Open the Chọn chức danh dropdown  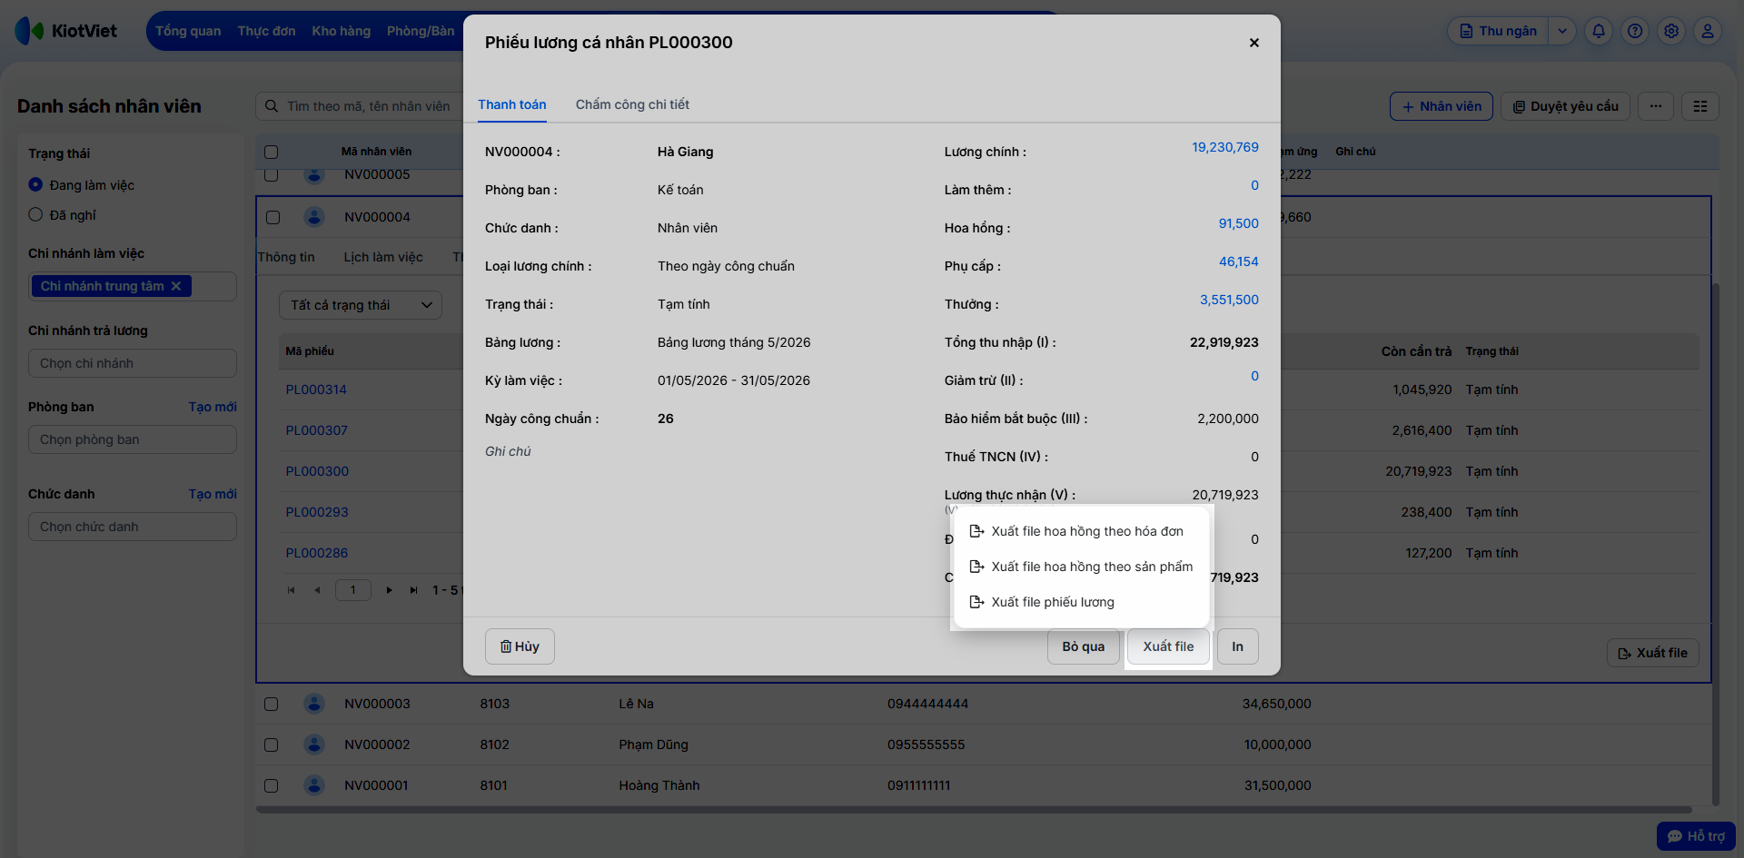(x=133, y=527)
